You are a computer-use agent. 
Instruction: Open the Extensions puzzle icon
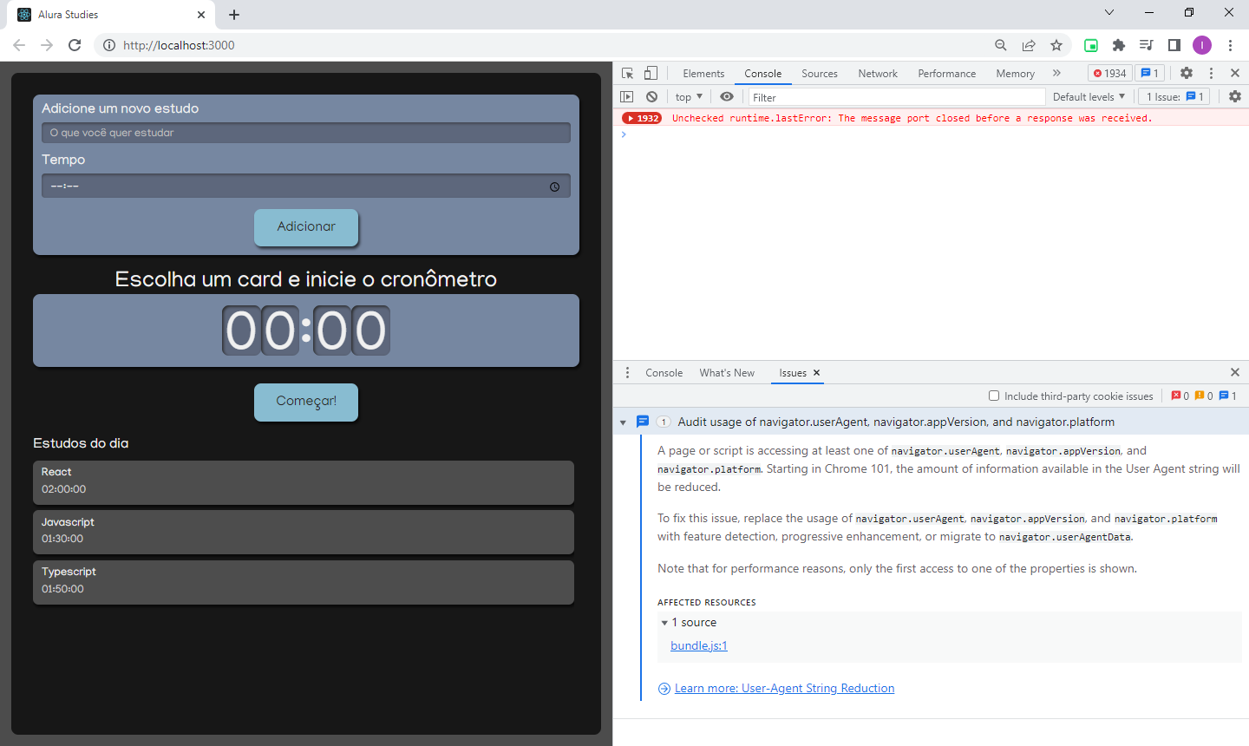pyautogui.click(x=1119, y=45)
